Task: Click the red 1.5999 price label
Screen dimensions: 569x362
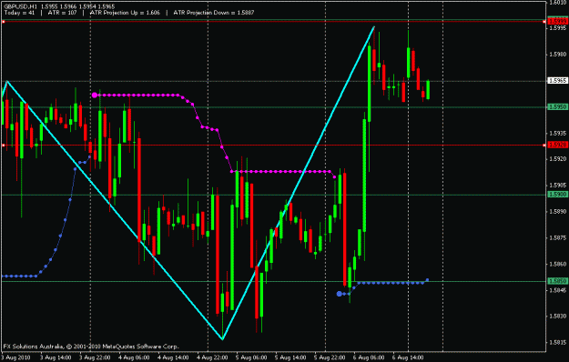Action: tap(558, 22)
